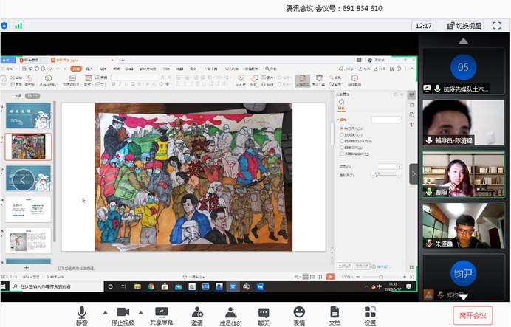The width and height of the screenshot is (511, 327).
Task: Mute microphone with the 静音 button
Action: pos(82,316)
